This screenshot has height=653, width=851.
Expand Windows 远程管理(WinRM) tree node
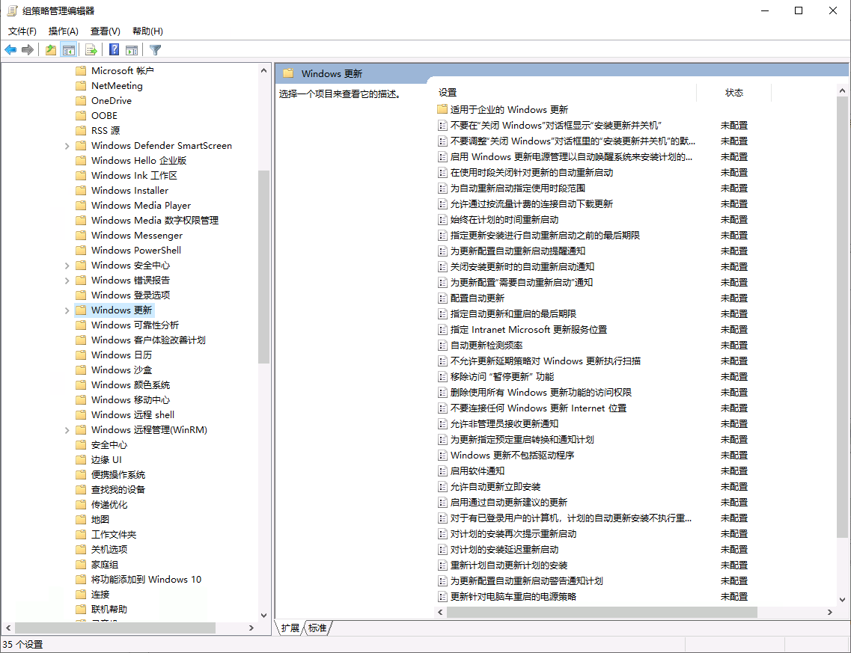click(x=67, y=430)
